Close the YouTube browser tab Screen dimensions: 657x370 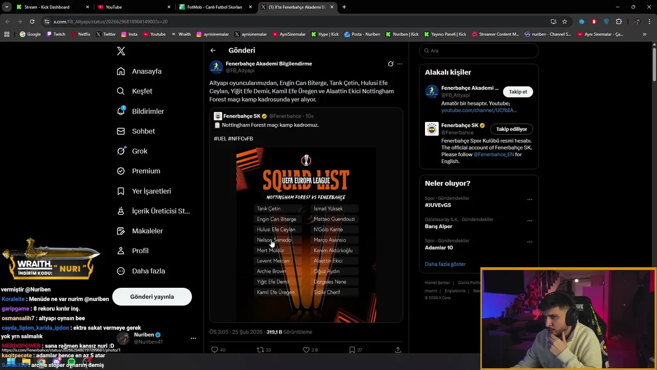[169, 7]
